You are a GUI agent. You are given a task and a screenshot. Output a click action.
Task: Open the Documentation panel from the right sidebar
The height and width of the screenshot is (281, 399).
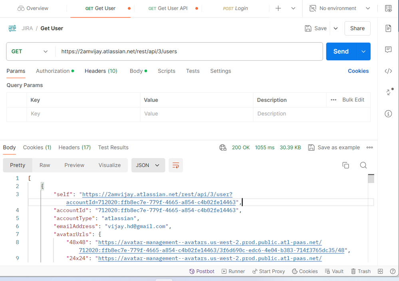[388, 28]
